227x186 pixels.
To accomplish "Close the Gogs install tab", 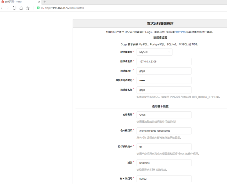I will click(39, 2).
